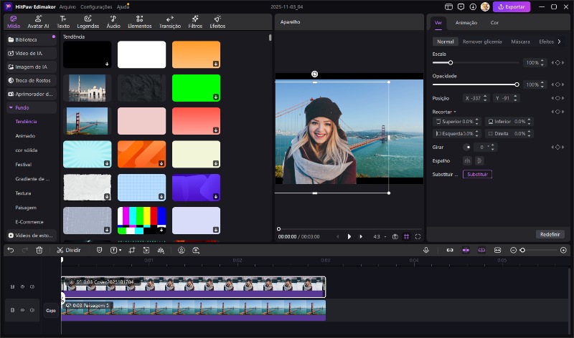Toggle the Escala keyframe diamond
Image resolution: width=574 pixels, height=338 pixels.
coord(557,63)
